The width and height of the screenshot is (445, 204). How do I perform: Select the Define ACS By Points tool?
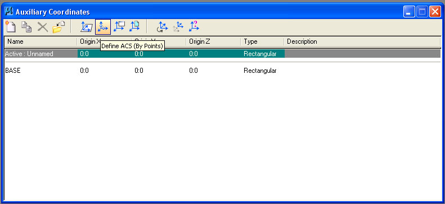[103, 27]
